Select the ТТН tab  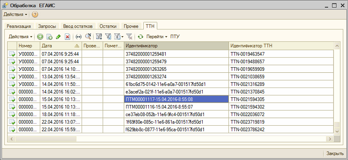(x=150, y=26)
